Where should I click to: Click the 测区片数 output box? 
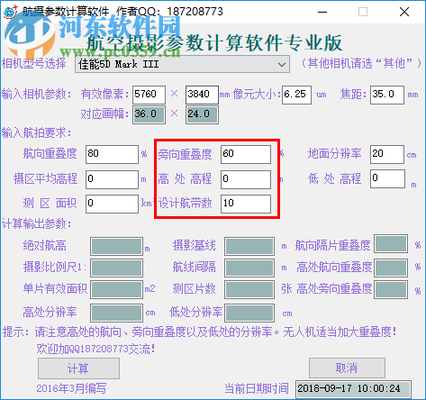tap(249, 289)
